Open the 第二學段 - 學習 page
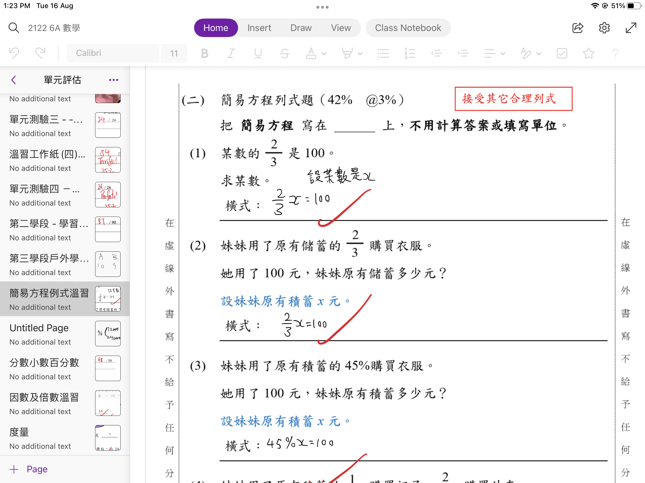 [x=65, y=229]
